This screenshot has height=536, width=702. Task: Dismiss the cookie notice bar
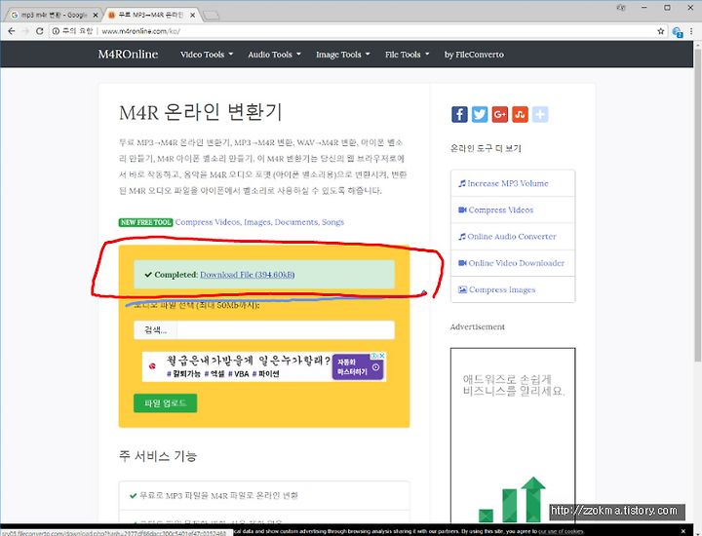click(682, 531)
